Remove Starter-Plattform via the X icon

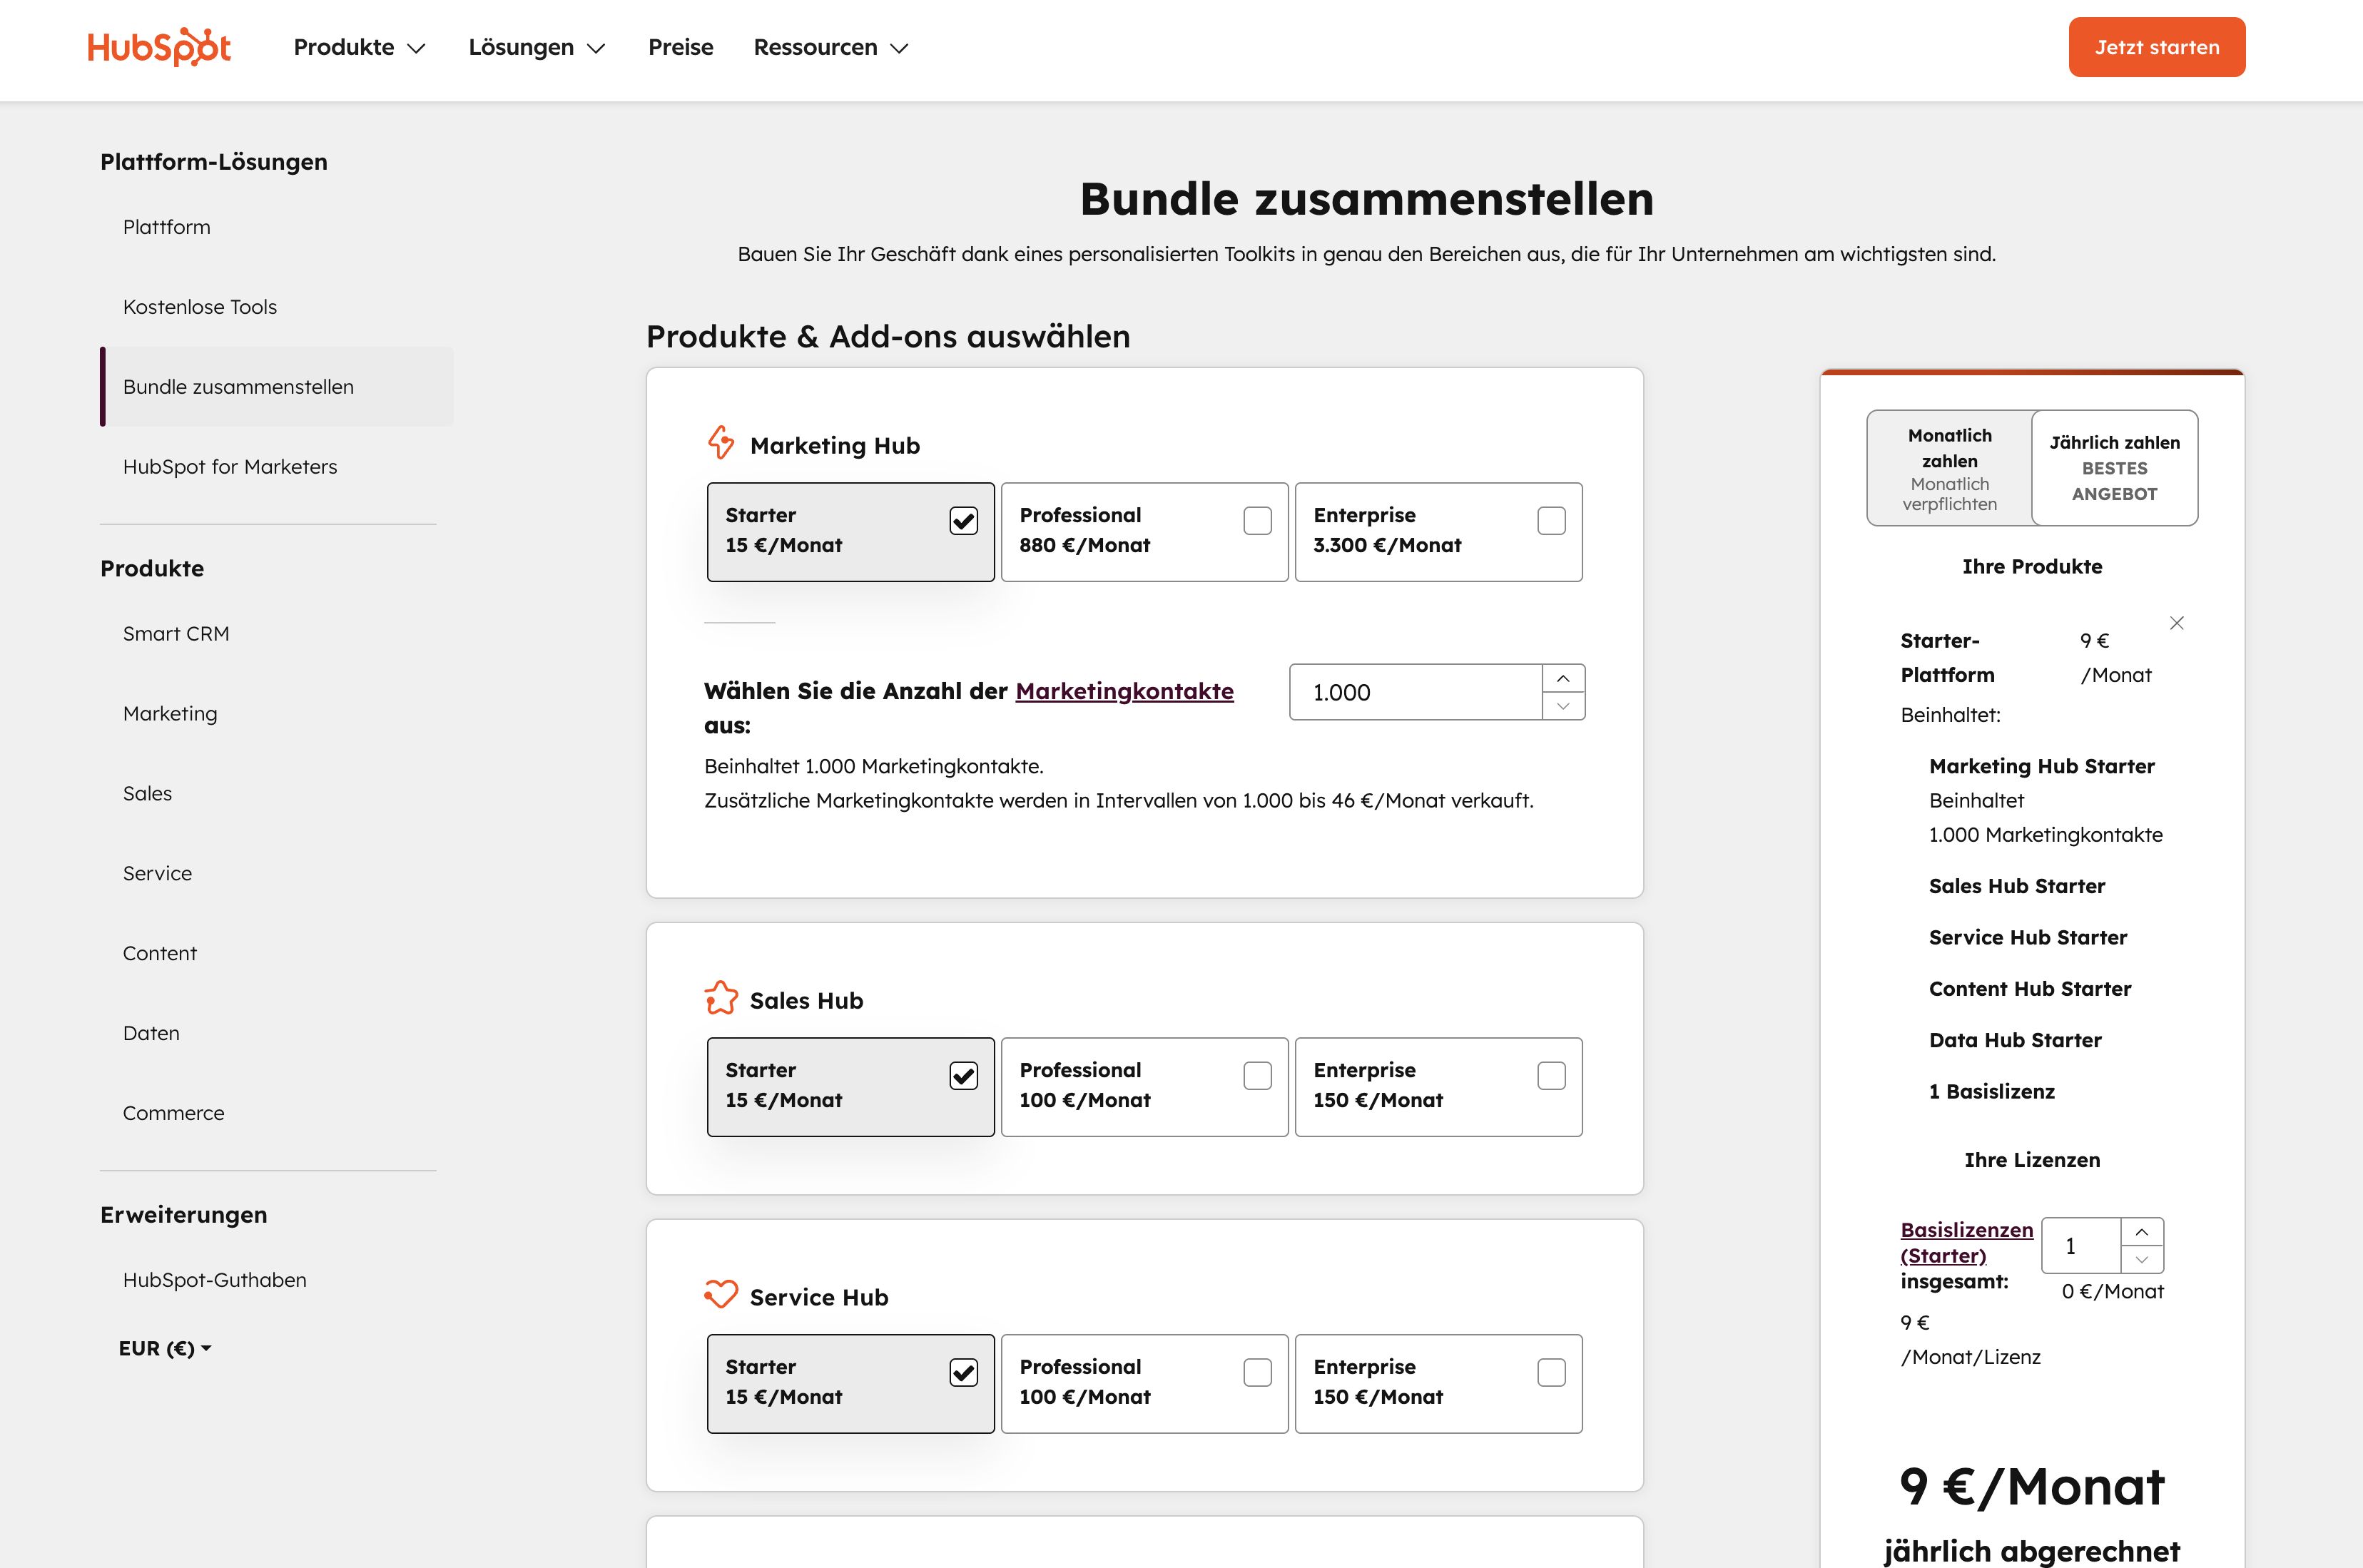(x=2177, y=622)
